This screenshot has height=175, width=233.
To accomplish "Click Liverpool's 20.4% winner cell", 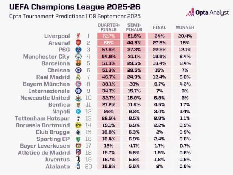I will [x=185, y=36].
